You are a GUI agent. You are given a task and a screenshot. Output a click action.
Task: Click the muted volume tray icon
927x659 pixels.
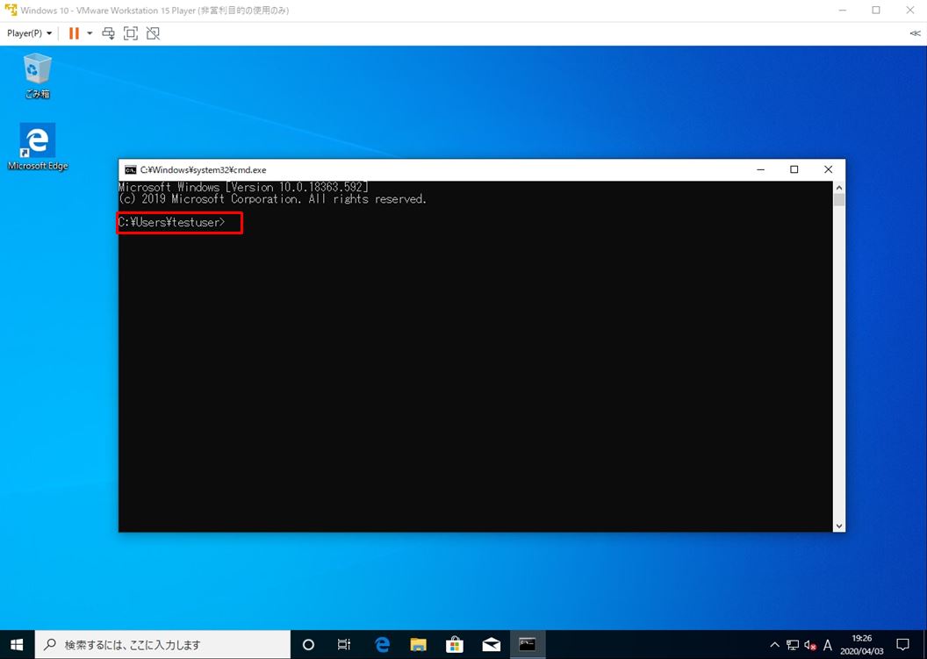[810, 645]
